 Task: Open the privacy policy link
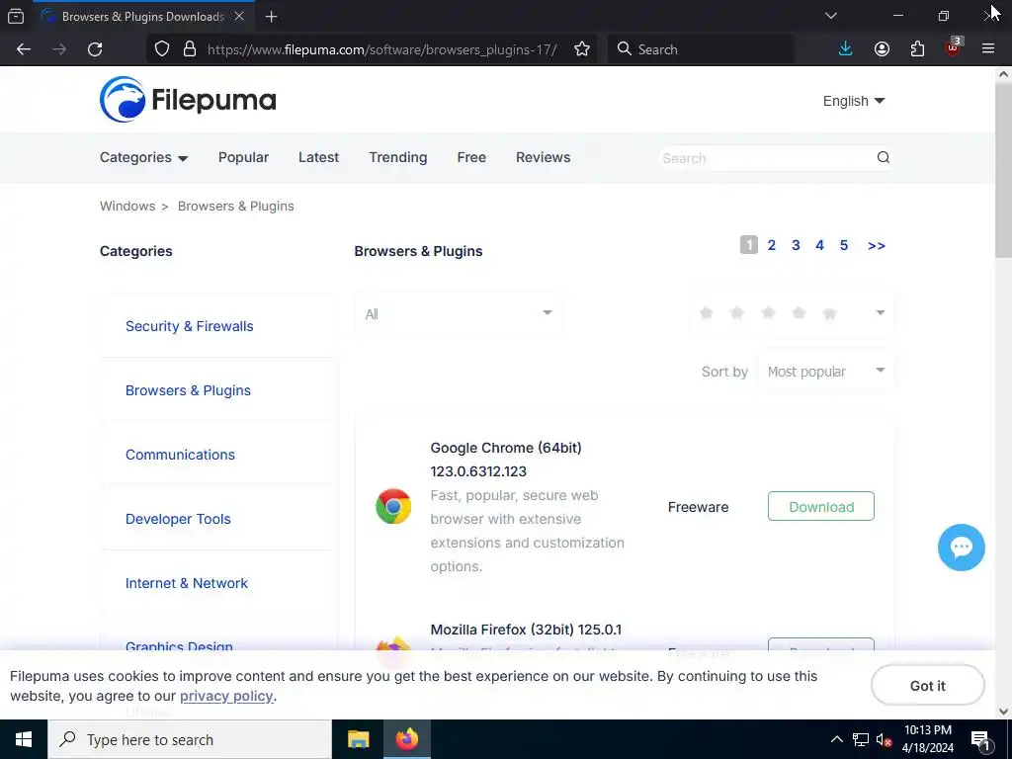tap(226, 697)
